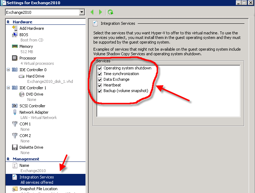Click the Processor icon
Screen dimensions: 255x193
click(x=14, y=58)
